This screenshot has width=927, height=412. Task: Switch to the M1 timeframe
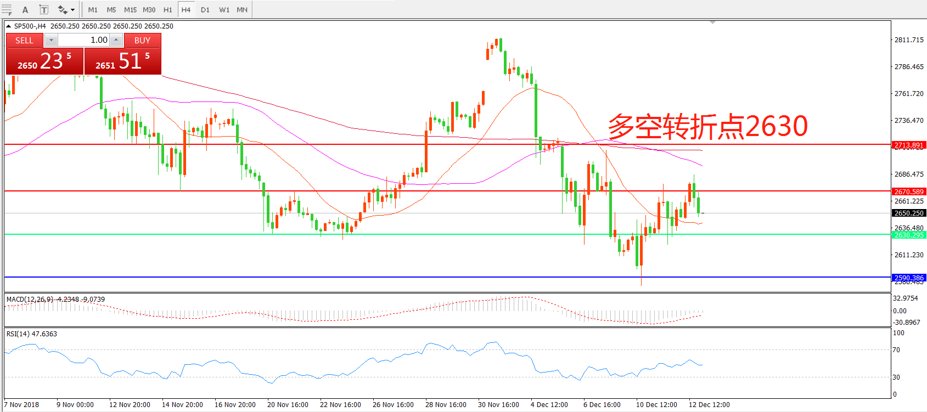tap(93, 10)
